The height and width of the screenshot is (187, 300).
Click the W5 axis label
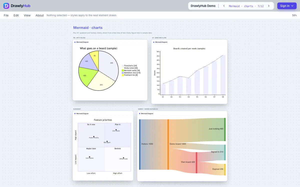click(x=197, y=97)
